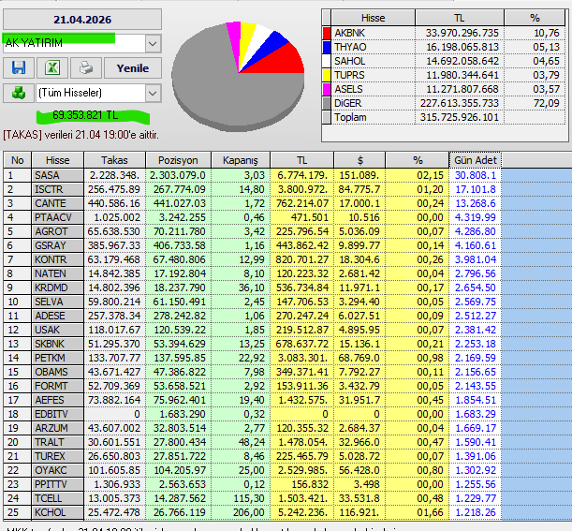Open the (Tüm Hisseler) stock dropdown

153,93
